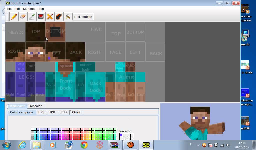Image resolution: width=256 pixels, height=150 pixels.
Task: Open the volume control in system tray
Action: 228,145
